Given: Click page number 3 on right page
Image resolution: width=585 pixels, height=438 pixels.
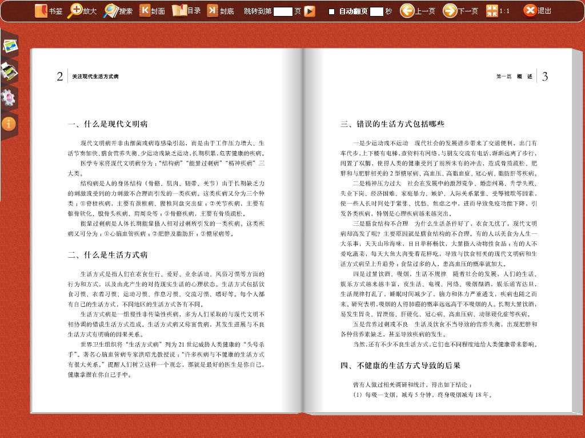Looking at the screenshot, I should [x=544, y=76].
